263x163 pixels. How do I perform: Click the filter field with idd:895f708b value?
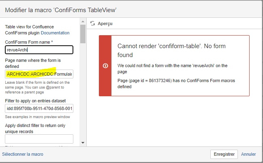(x=39, y=108)
